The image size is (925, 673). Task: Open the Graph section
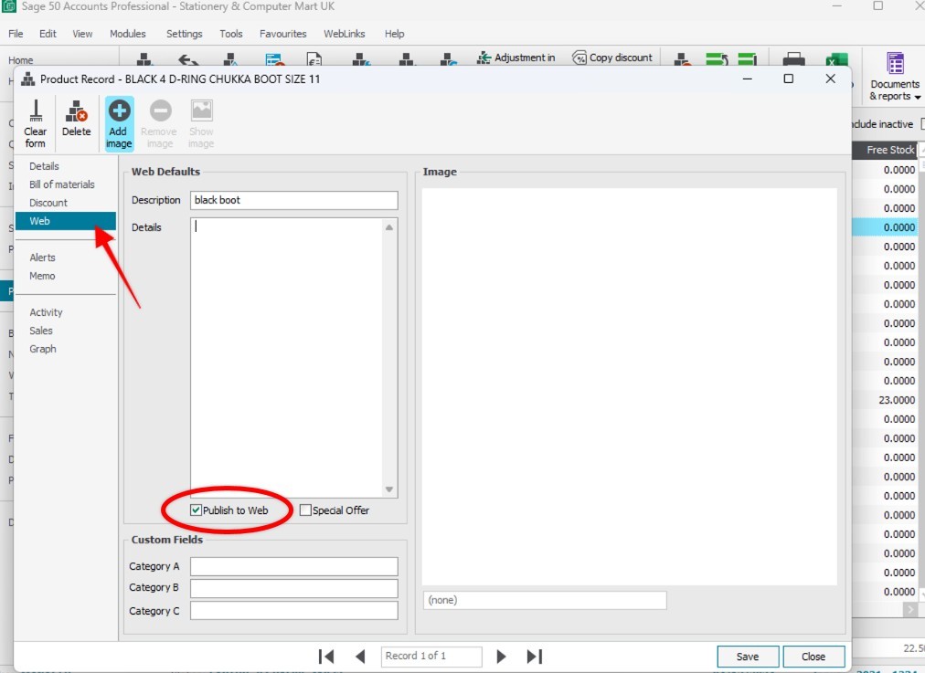click(43, 349)
